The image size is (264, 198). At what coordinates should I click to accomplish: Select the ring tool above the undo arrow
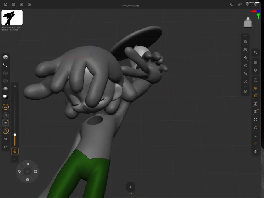(x=5, y=131)
